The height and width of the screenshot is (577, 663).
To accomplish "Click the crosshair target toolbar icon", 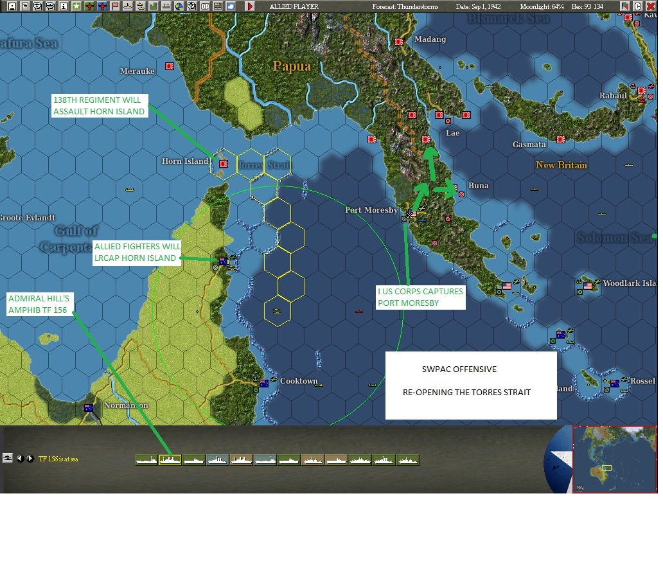I will [192, 6].
